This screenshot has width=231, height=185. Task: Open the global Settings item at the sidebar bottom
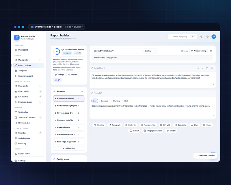point(28,161)
